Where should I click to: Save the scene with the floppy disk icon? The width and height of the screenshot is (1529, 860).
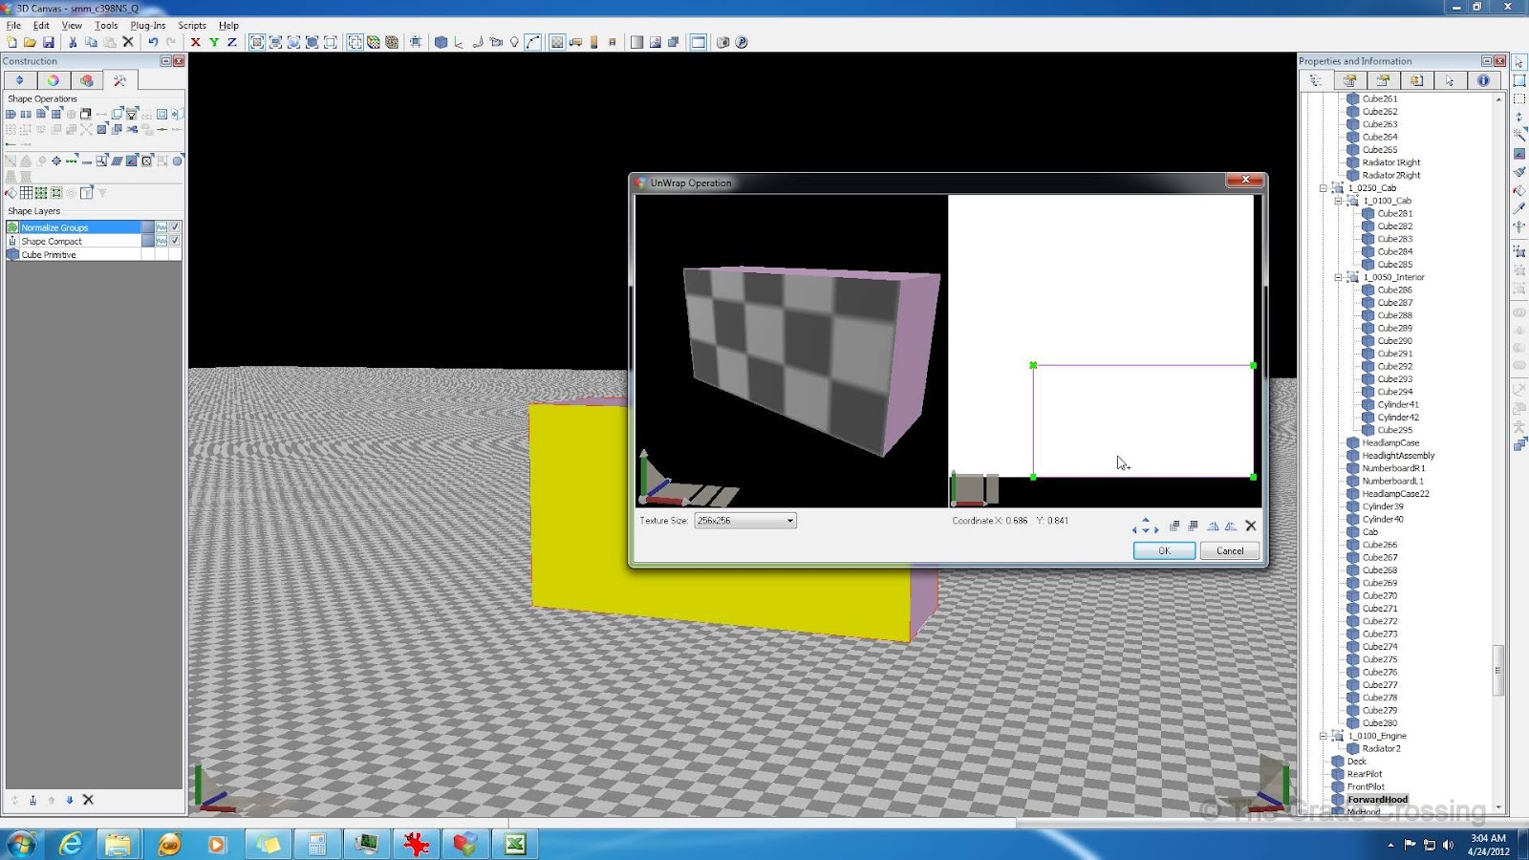coord(48,42)
